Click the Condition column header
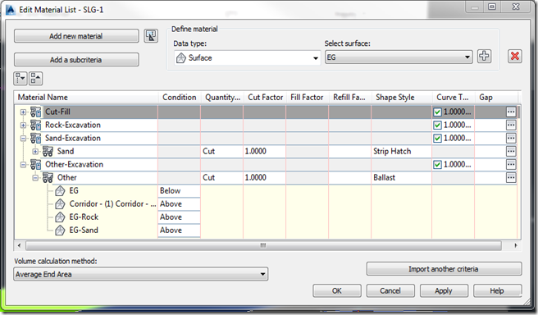The height and width of the screenshot is (315, 538). click(180, 98)
